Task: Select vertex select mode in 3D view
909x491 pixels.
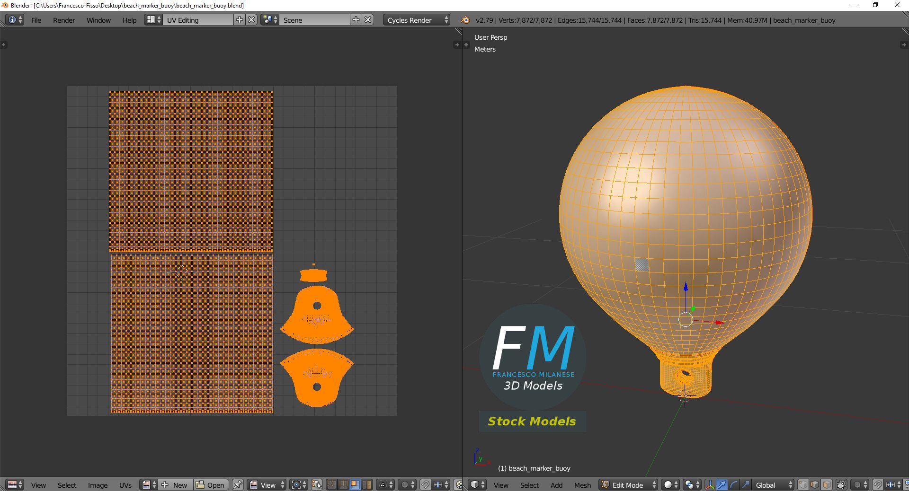Action: (x=803, y=485)
